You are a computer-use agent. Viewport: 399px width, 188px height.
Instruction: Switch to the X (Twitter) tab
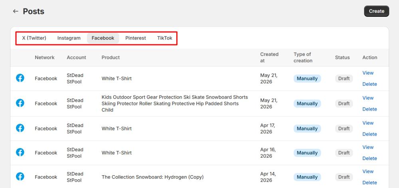click(x=34, y=38)
